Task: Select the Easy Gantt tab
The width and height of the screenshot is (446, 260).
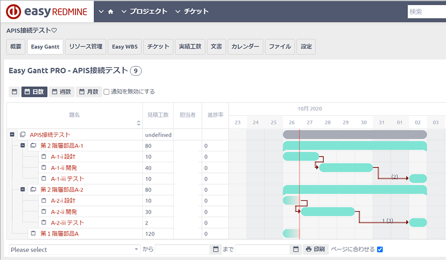Action: (x=45, y=47)
